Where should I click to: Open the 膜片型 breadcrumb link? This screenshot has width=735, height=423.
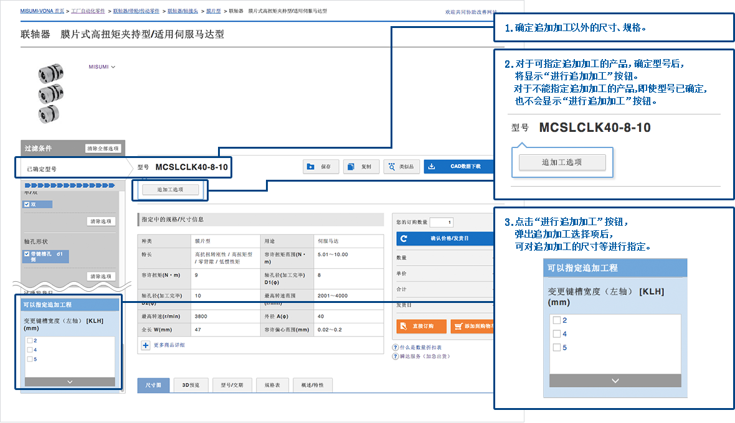213,11
